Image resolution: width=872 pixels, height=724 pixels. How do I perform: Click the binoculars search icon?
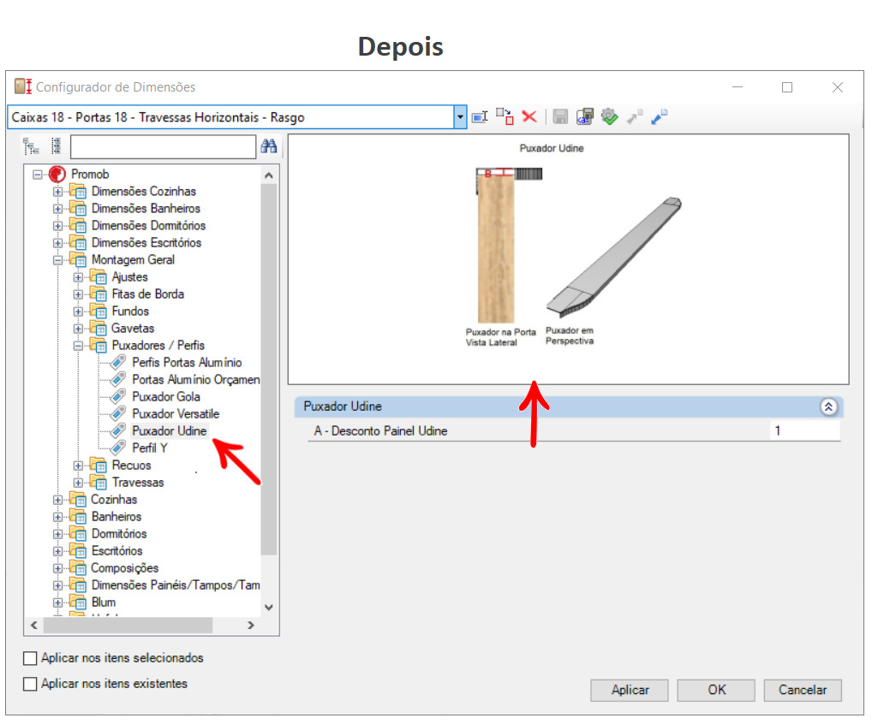click(269, 146)
